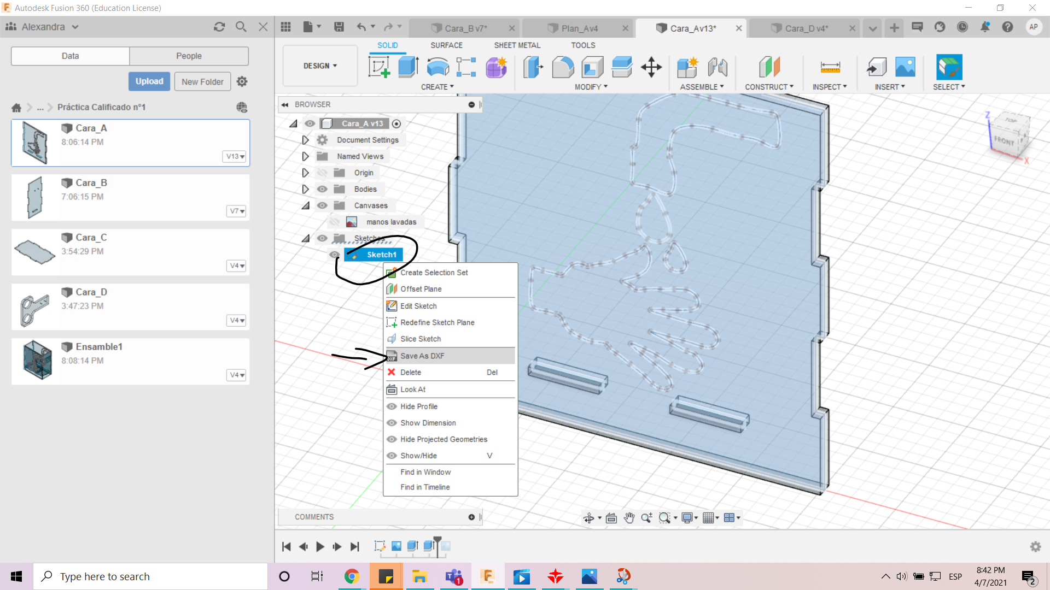Choose Save As DXF from context menu

450,356
